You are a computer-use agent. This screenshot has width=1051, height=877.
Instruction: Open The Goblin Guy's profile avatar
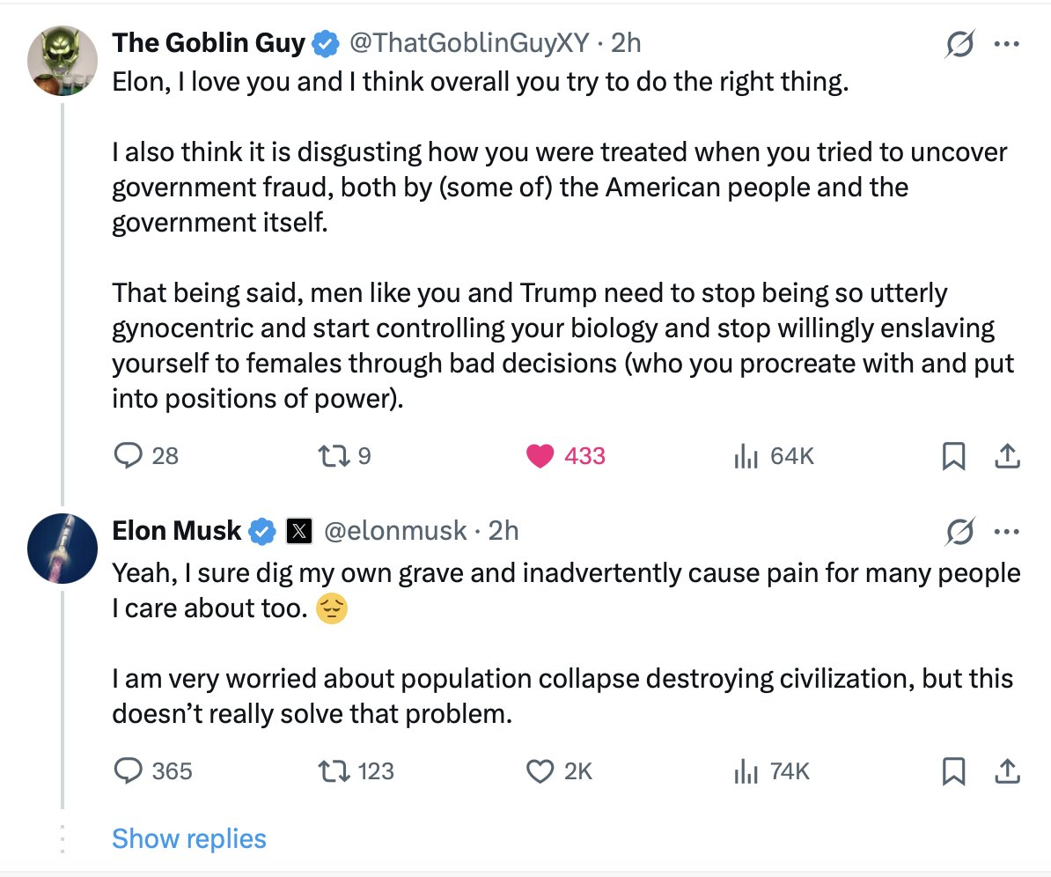click(62, 61)
